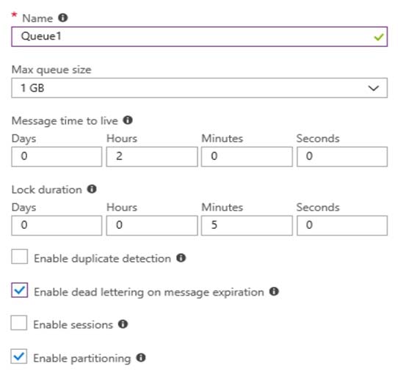Click the Lock duration info icon
Screen dimensions: 398x377
[92, 189]
